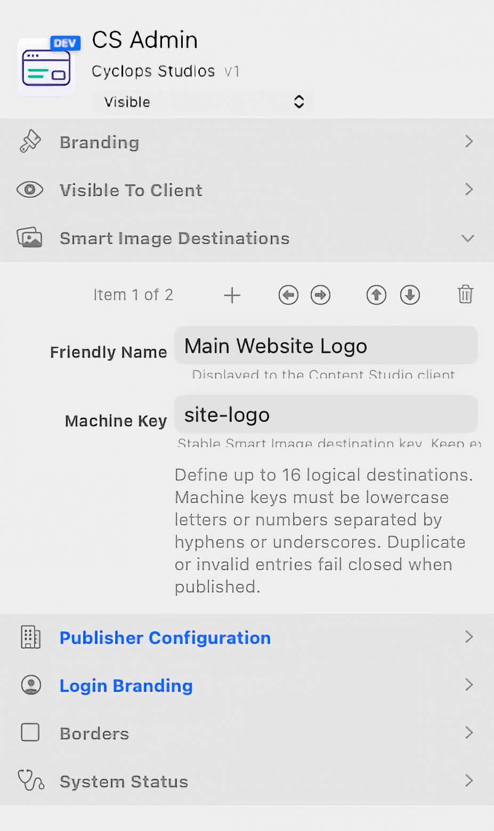Click the Item 1 of 2 counter
494x831 pixels.
(x=133, y=295)
